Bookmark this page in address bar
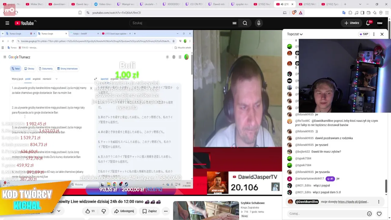This screenshot has width=391, height=220. pos(80,13)
